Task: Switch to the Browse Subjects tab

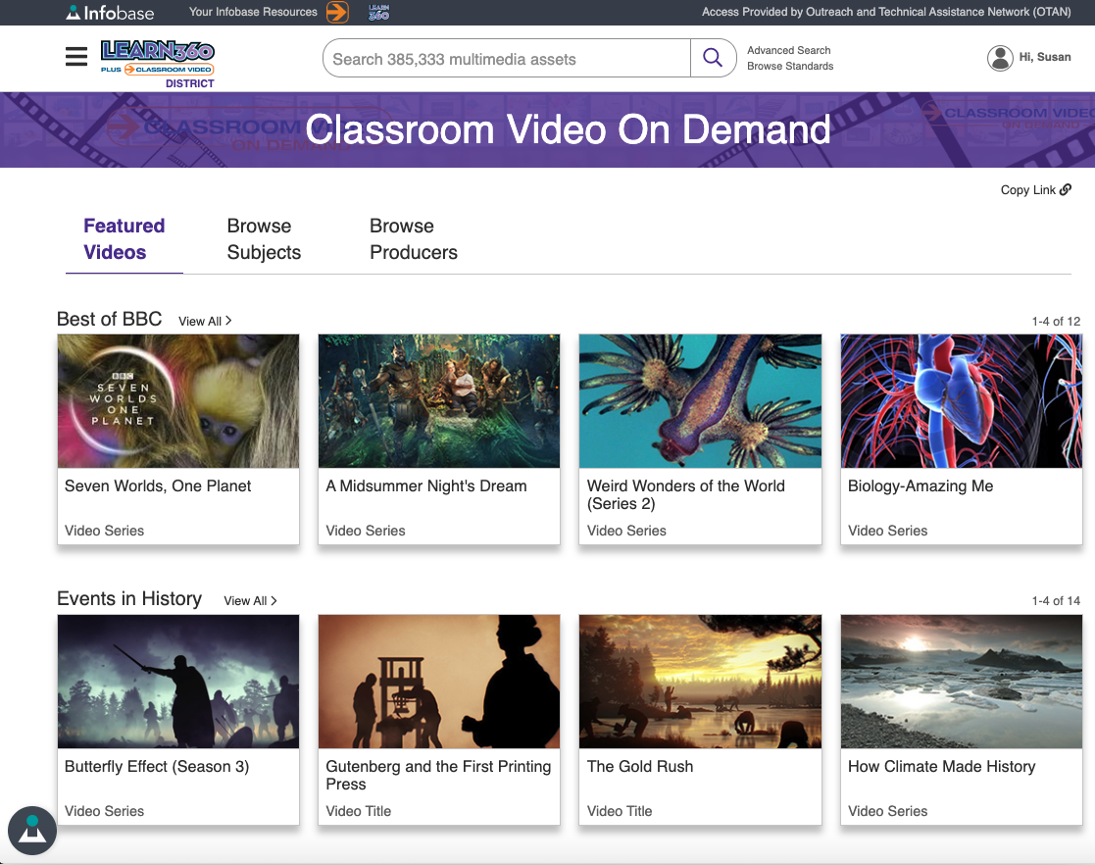Action: [263, 238]
